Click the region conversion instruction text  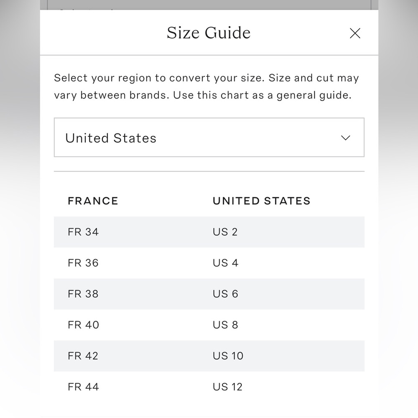206,87
